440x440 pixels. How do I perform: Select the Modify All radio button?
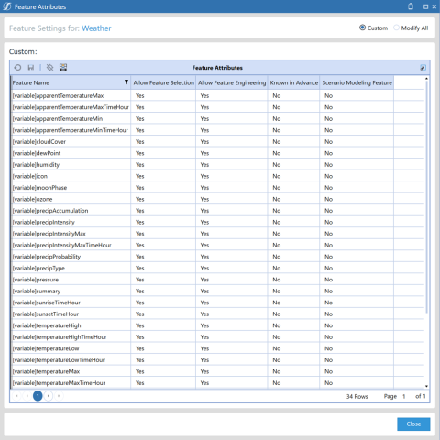point(396,27)
